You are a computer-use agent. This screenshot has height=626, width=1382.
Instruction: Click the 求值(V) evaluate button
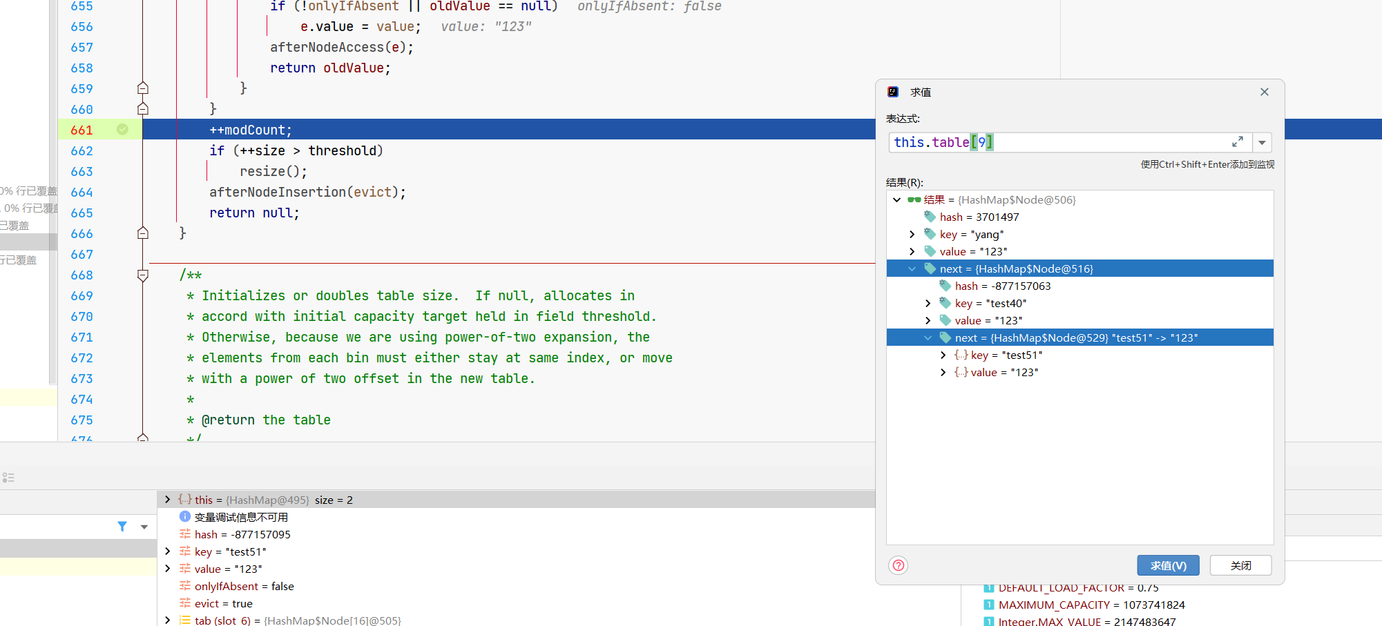[x=1169, y=566]
